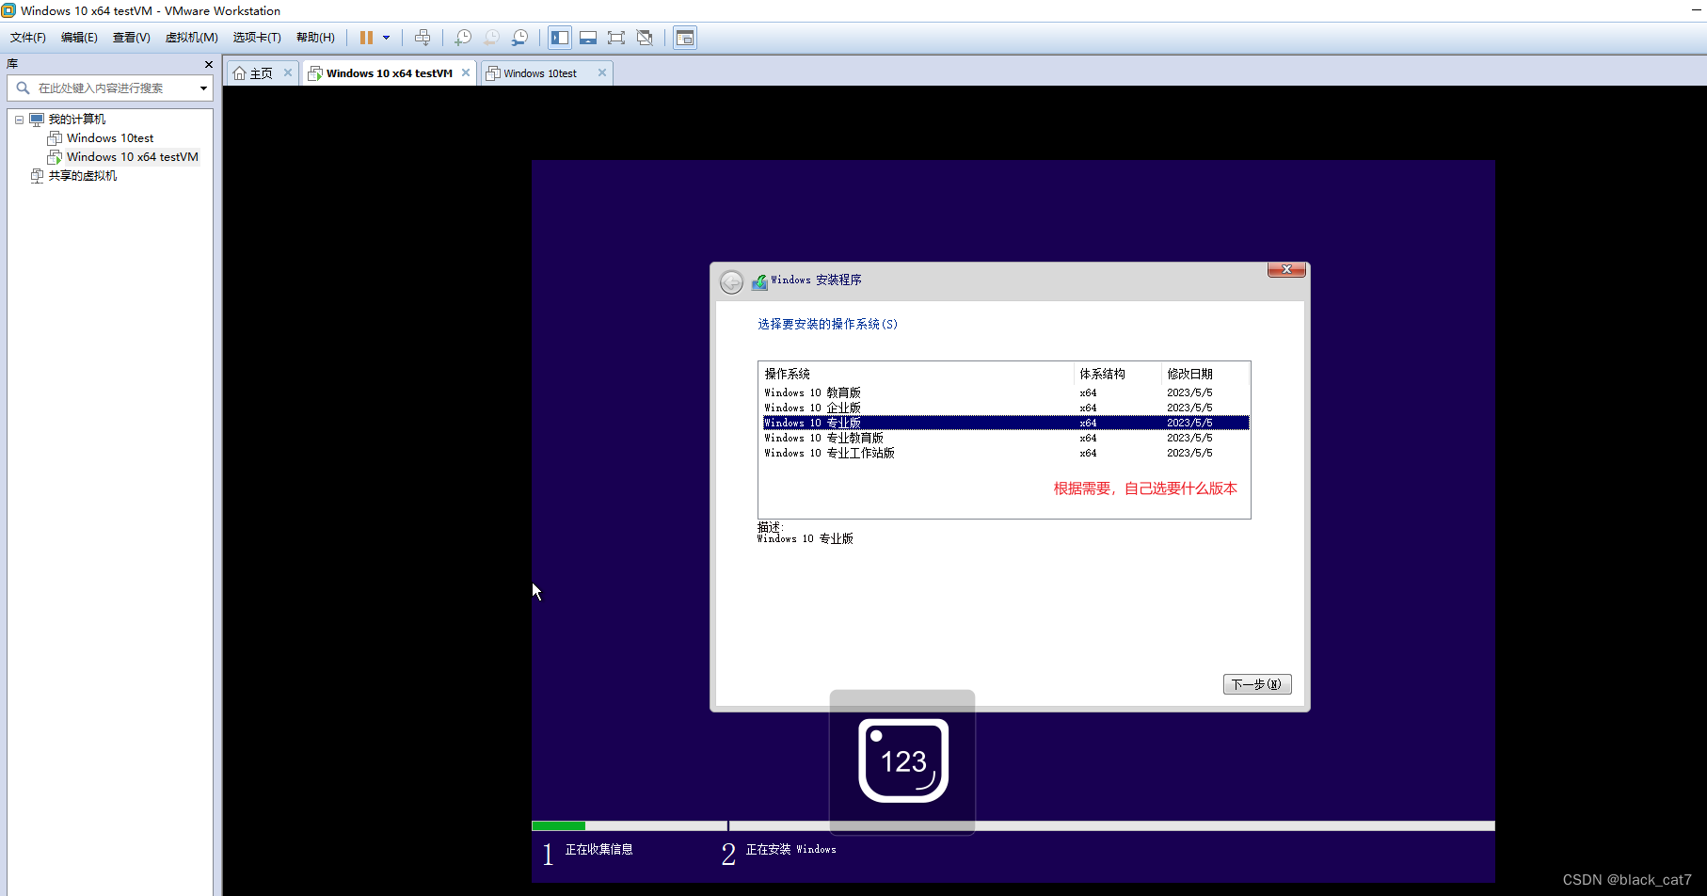Close the 主页 tab
The height and width of the screenshot is (896, 1707).
tap(288, 72)
